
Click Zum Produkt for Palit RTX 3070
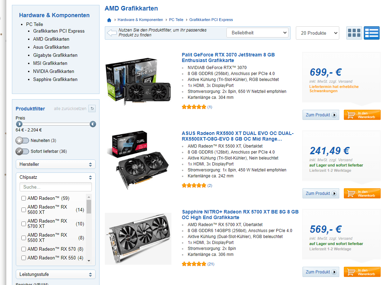[x=321, y=115]
